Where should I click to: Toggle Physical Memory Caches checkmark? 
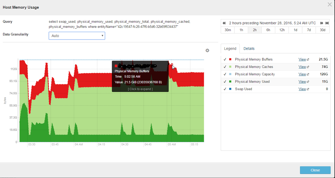click(x=225, y=67)
